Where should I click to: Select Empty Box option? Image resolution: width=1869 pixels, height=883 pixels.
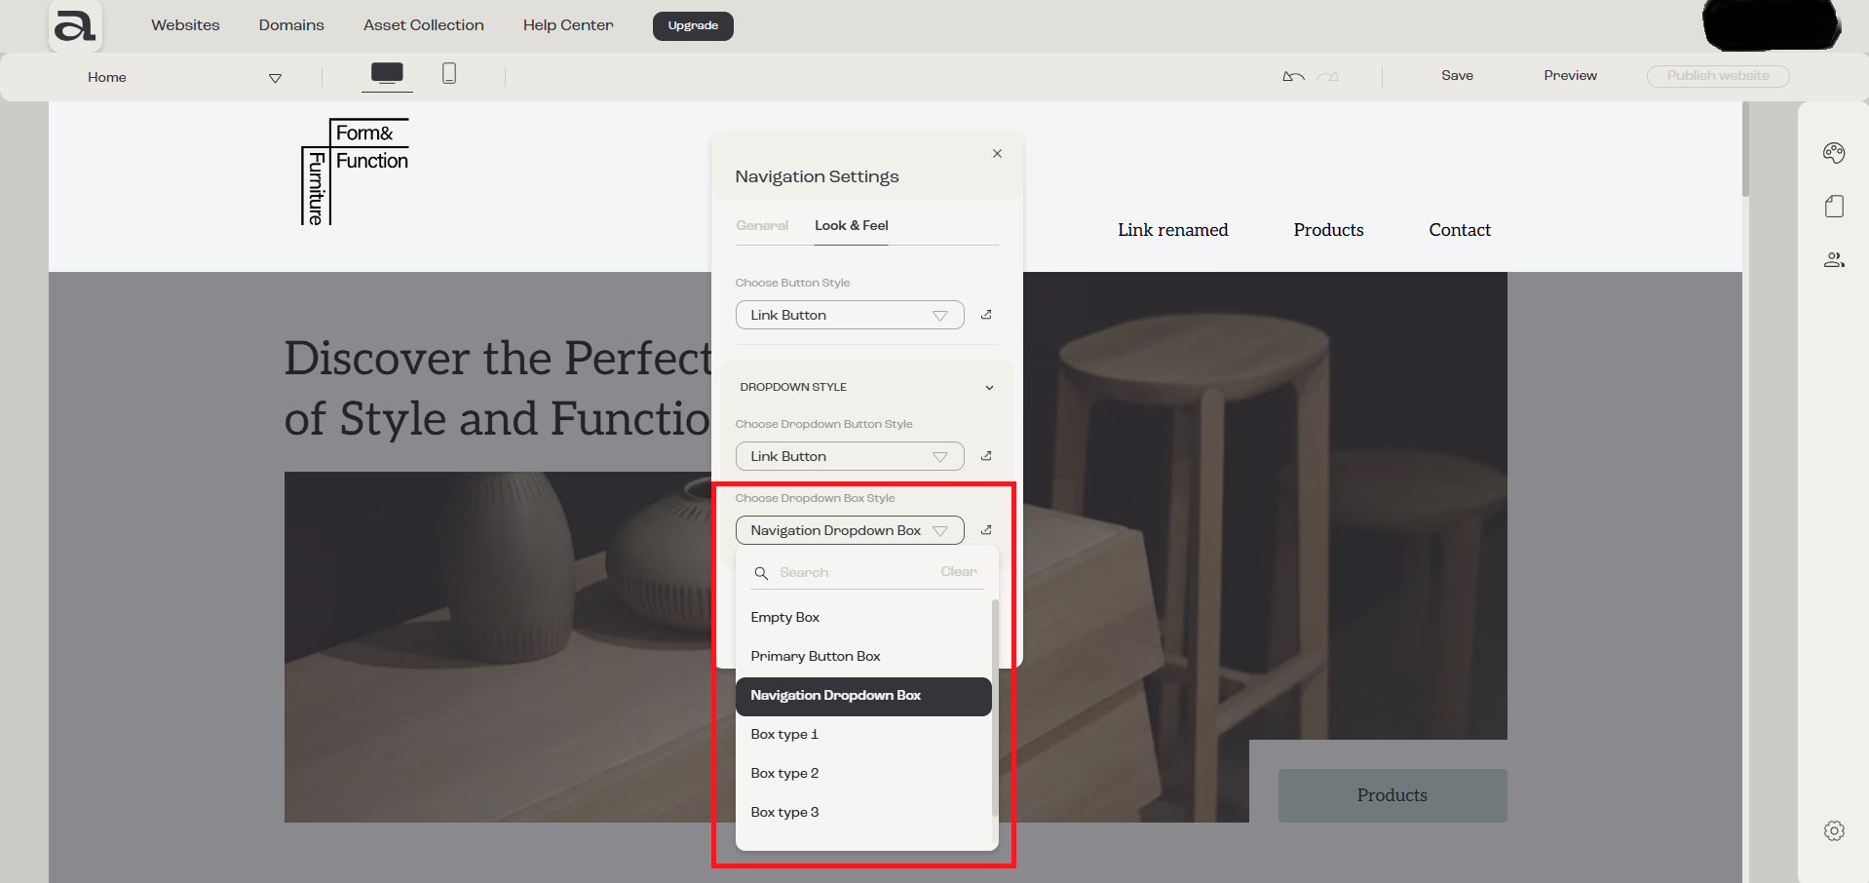[863, 618]
